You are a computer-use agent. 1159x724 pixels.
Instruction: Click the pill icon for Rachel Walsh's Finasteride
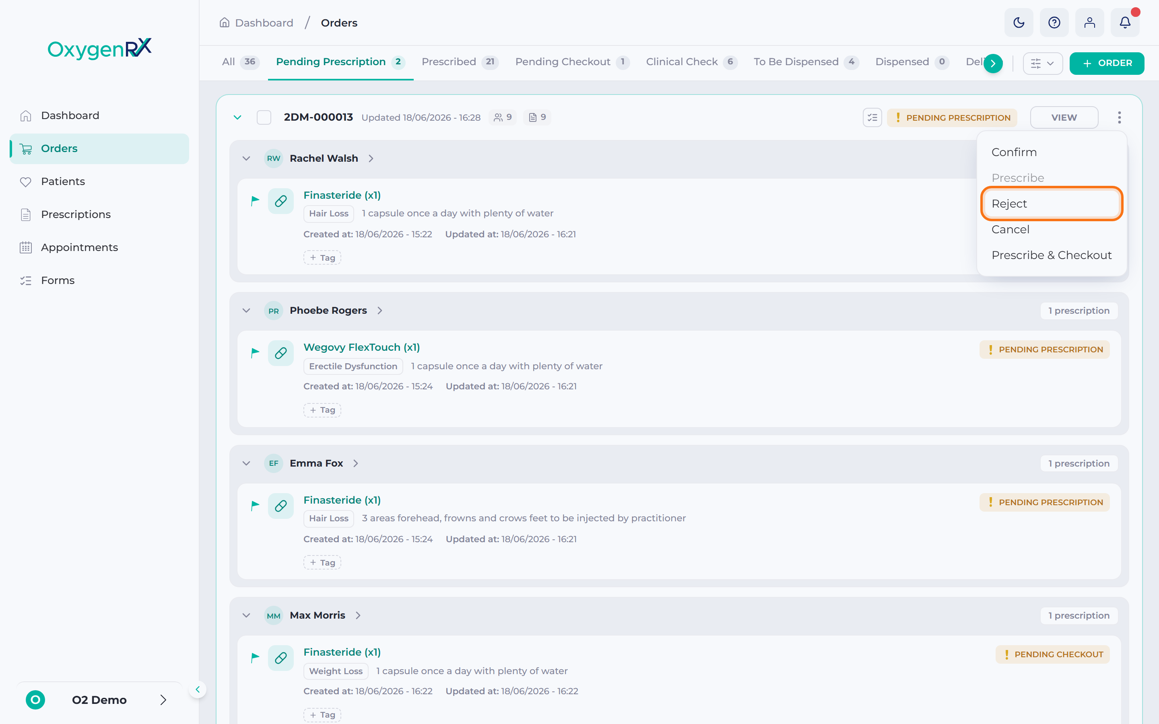pyautogui.click(x=280, y=201)
